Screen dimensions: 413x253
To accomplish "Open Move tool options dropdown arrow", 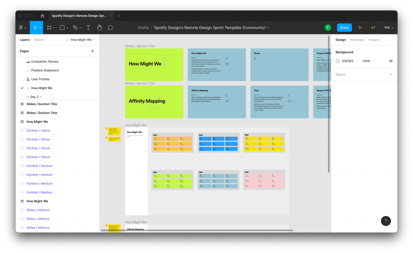I will 41,28.
